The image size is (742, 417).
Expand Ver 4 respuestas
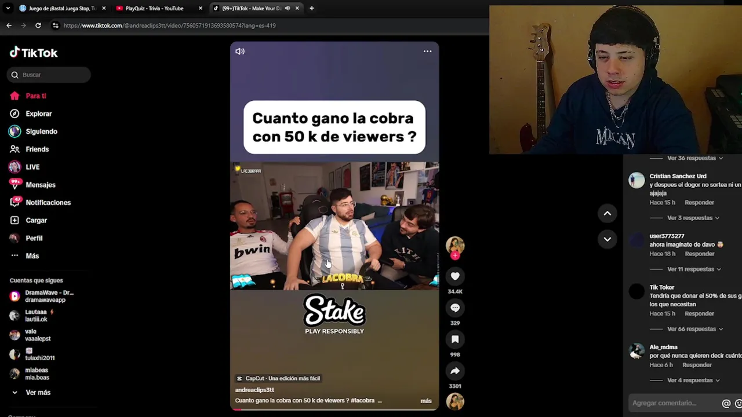(693, 381)
